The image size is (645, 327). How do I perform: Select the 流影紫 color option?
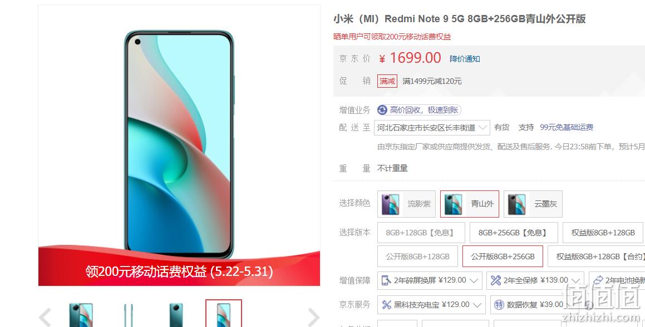click(406, 204)
